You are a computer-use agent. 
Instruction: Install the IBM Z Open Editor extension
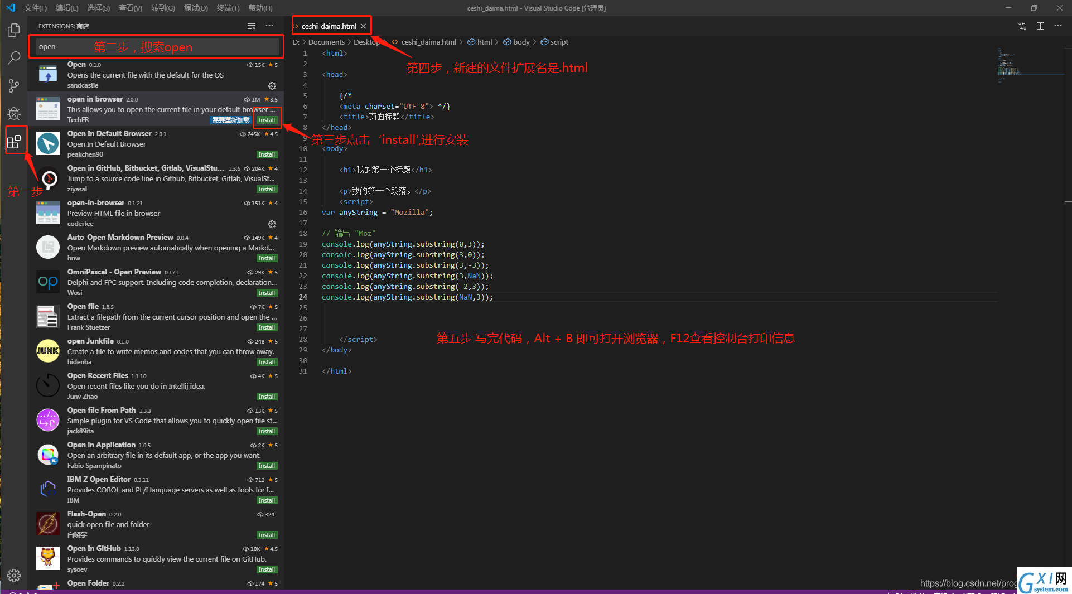(x=267, y=500)
